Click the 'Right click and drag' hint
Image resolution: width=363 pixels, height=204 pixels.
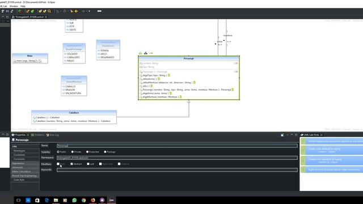tap(331, 170)
